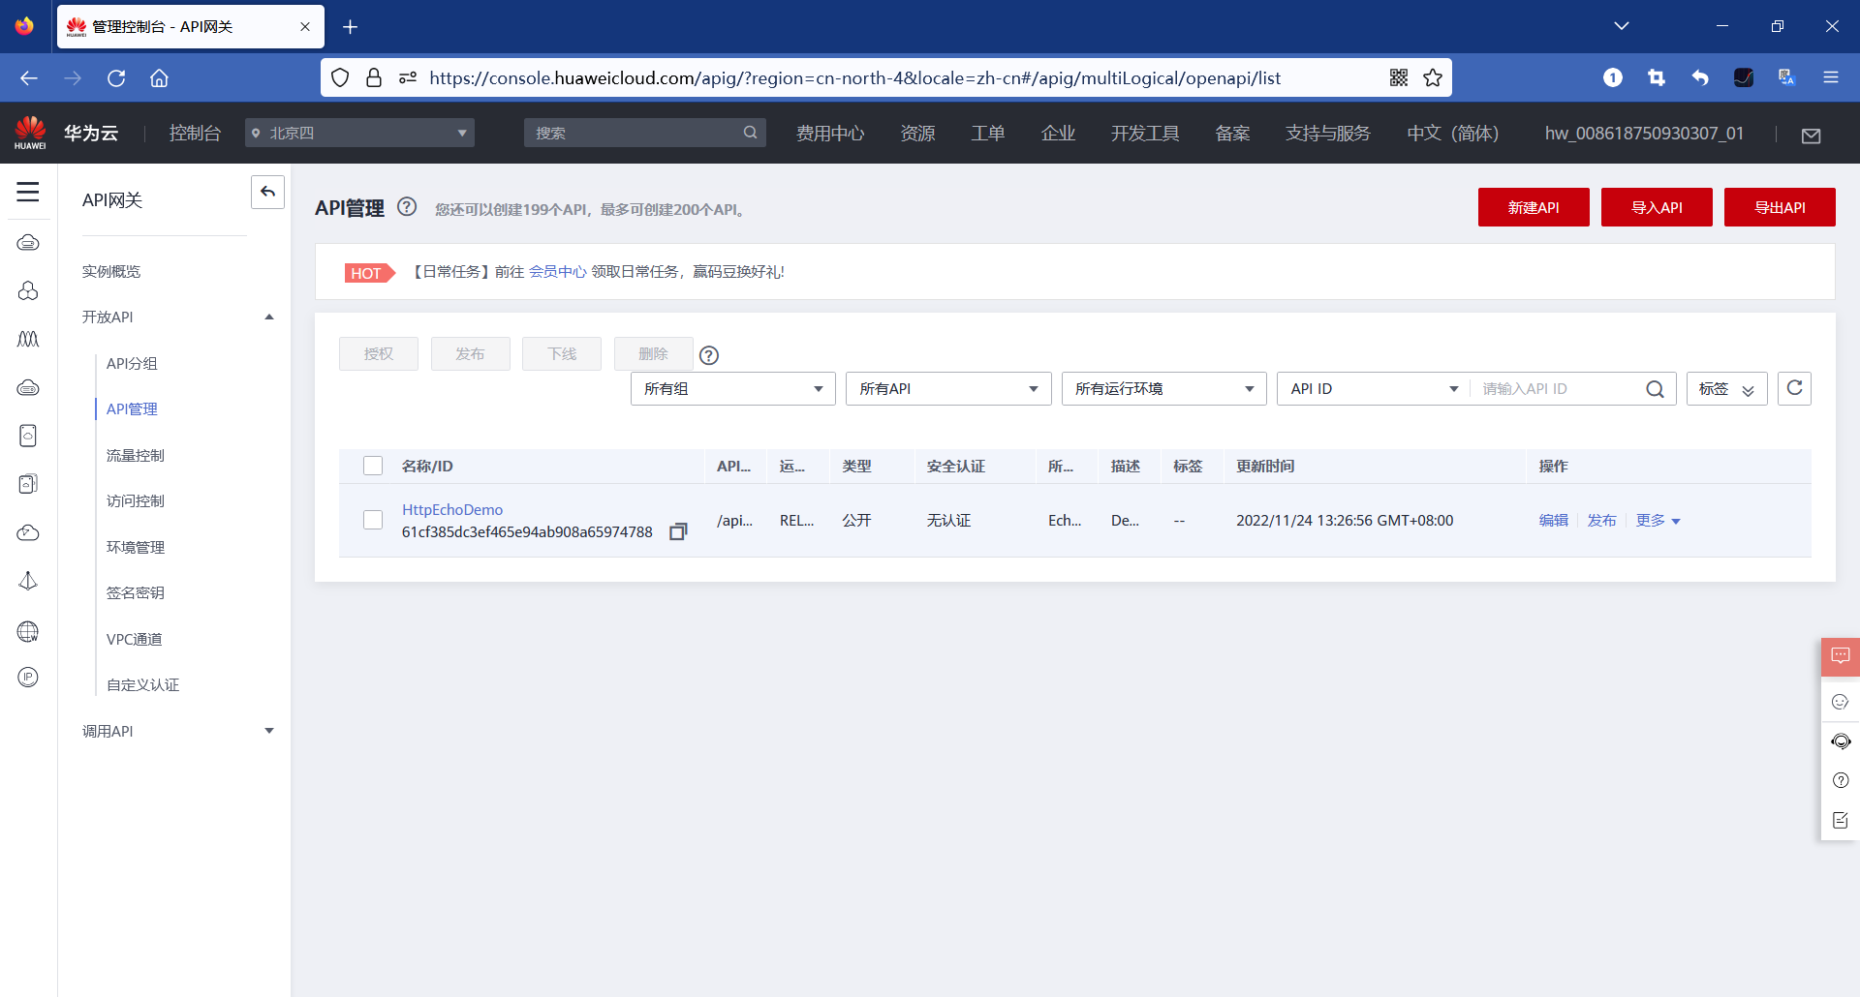Screen dimensions: 1860x997
Task: Open VPC通道 in the sidebar
Action: (x=135, y=640)
